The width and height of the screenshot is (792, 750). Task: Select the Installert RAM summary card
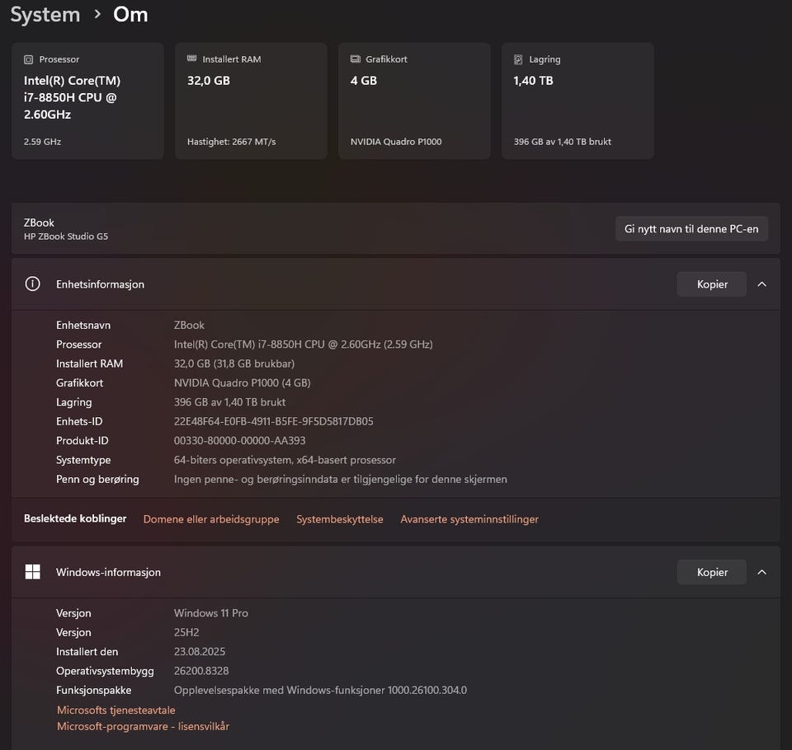[x=251, y=101]
